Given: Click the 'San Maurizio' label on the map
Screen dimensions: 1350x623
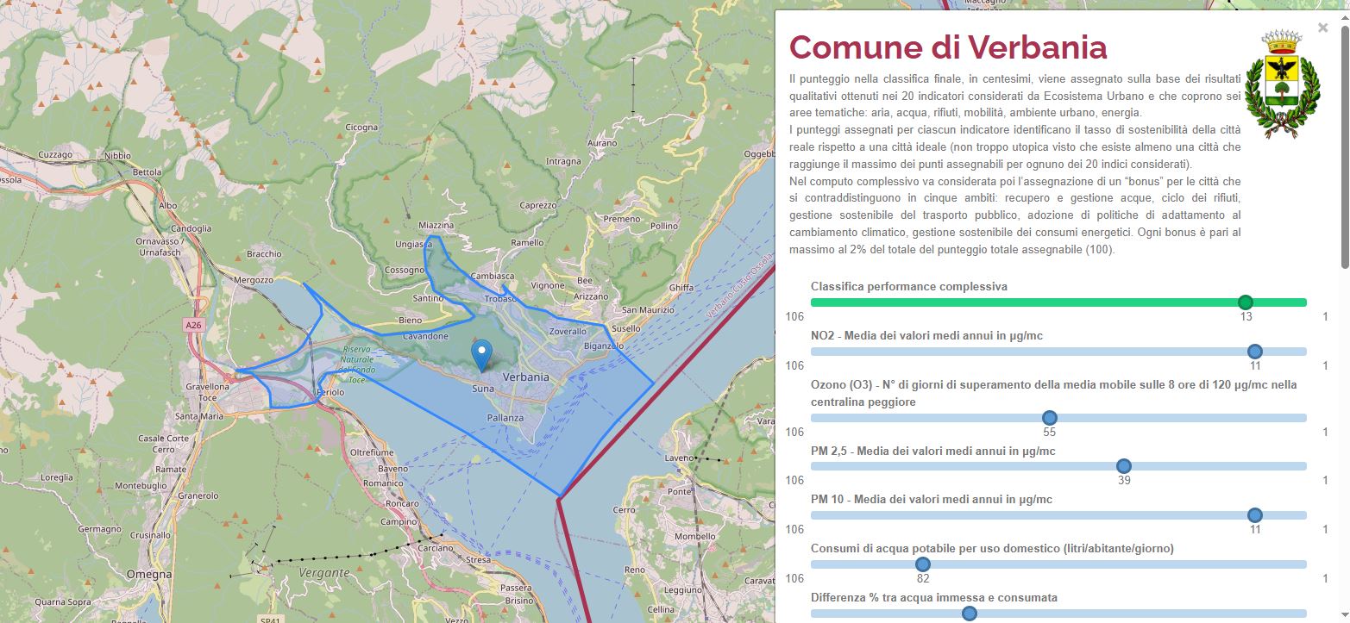Looking at the screenshot, I should coord(649,310).
